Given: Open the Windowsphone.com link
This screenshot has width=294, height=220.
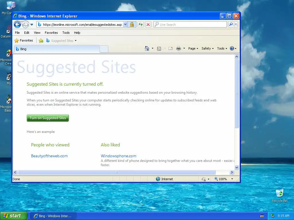Looking at the screenshot, I should [119, 156].
